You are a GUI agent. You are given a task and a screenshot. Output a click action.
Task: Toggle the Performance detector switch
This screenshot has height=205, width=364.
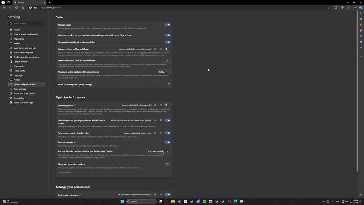pyautogui.click(x=167, y=195)
